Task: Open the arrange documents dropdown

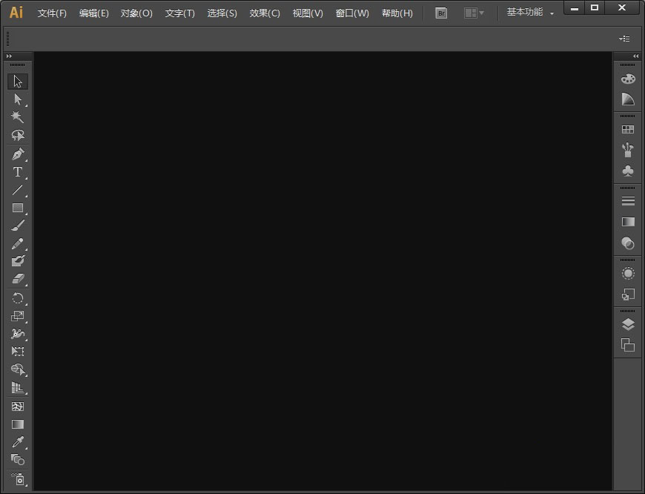Action: 474,13
